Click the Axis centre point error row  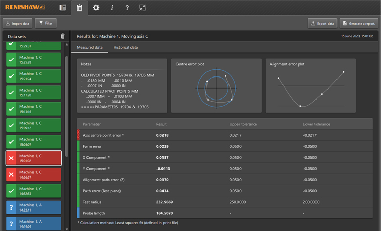pos(224,135)
